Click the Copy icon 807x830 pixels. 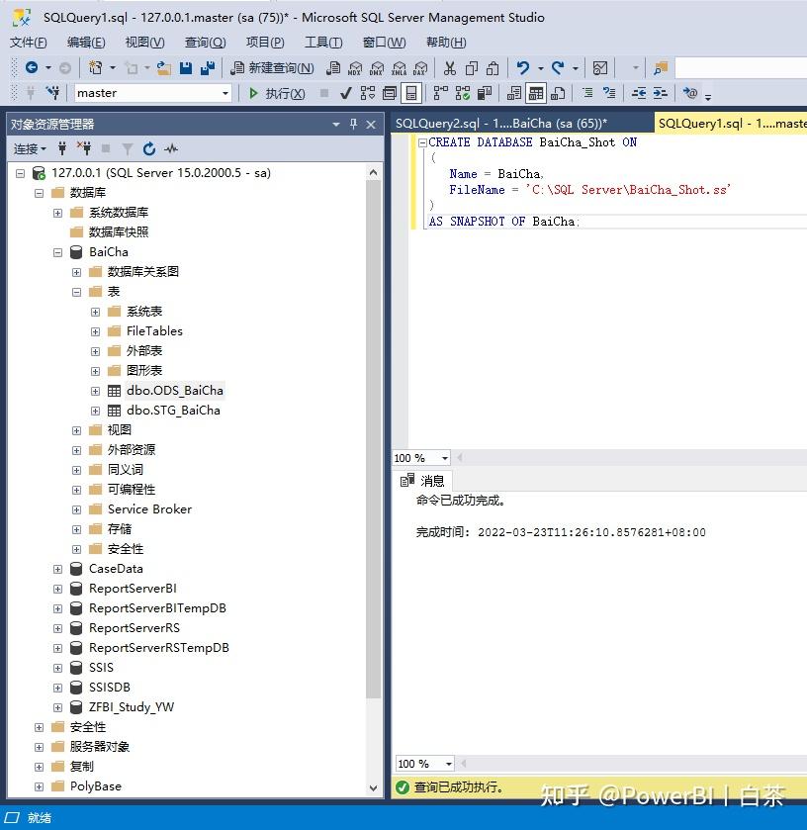click(471, 67)
